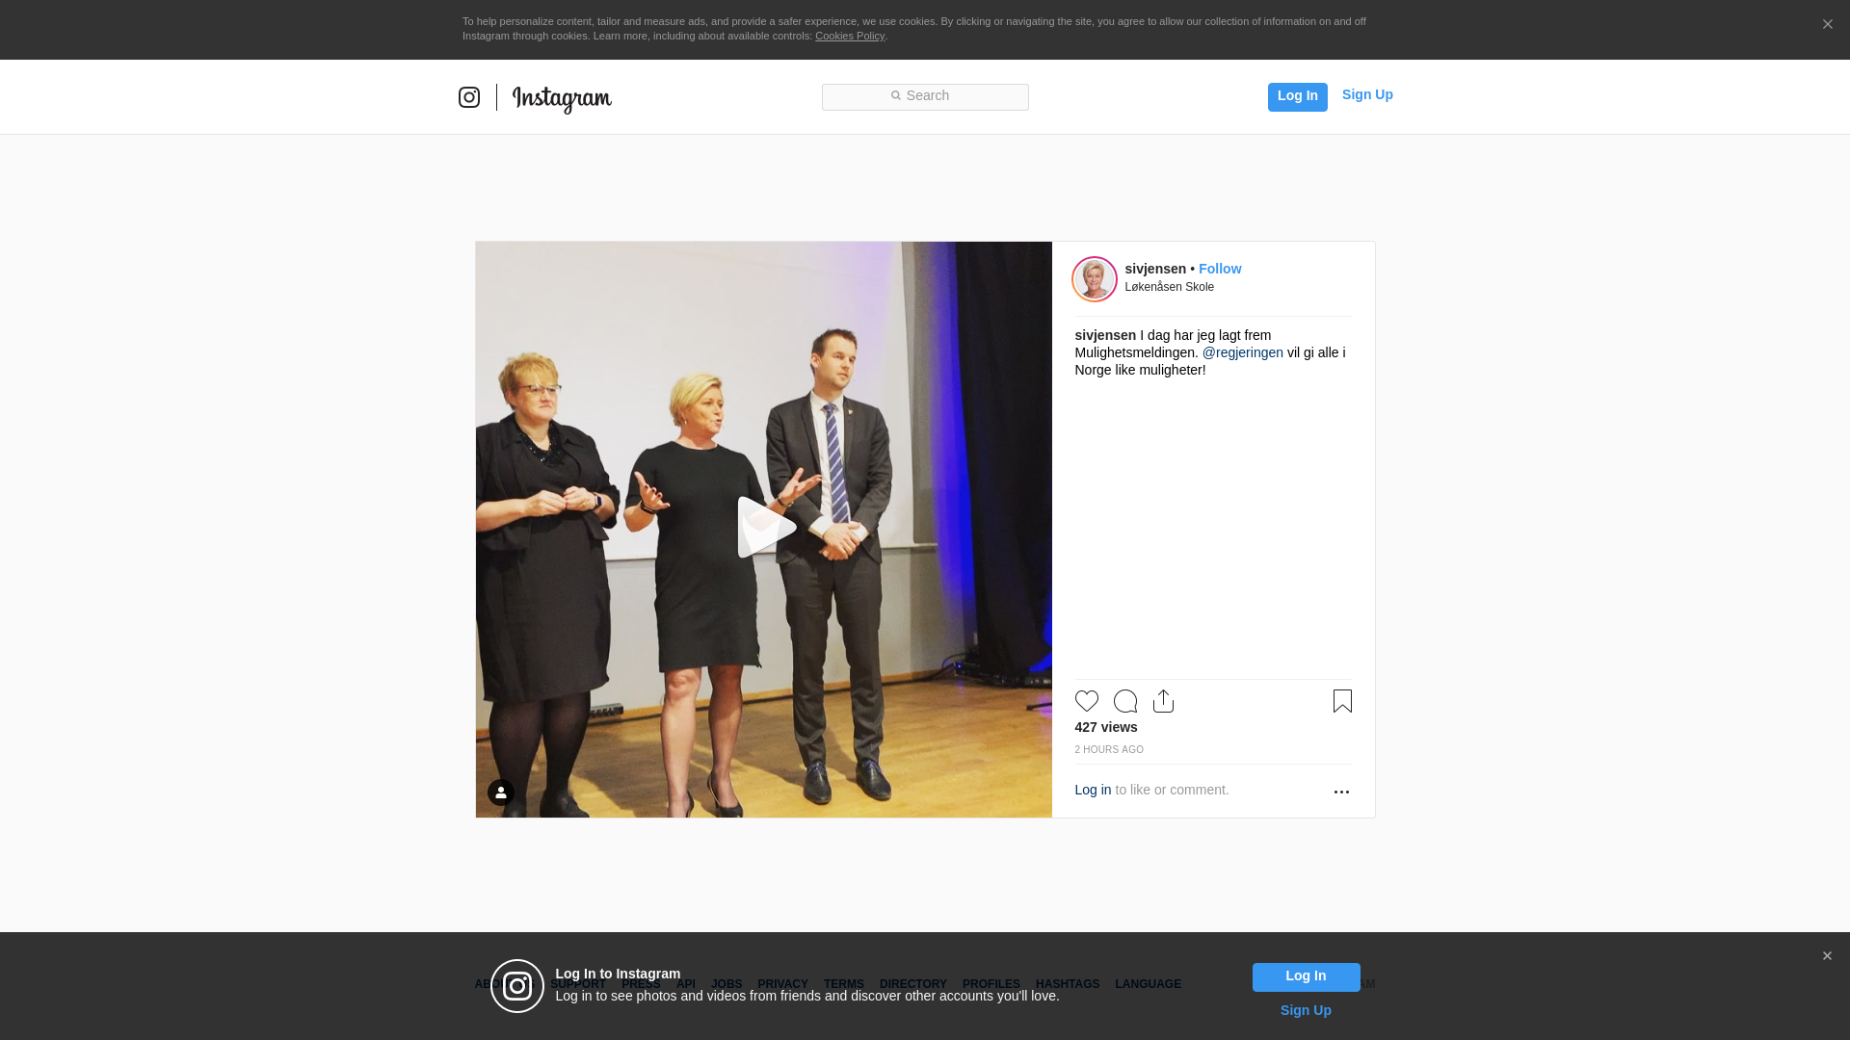Screen dimensions: 1850x1040
Task: Like the post with heart icon
Action: 1087,701
